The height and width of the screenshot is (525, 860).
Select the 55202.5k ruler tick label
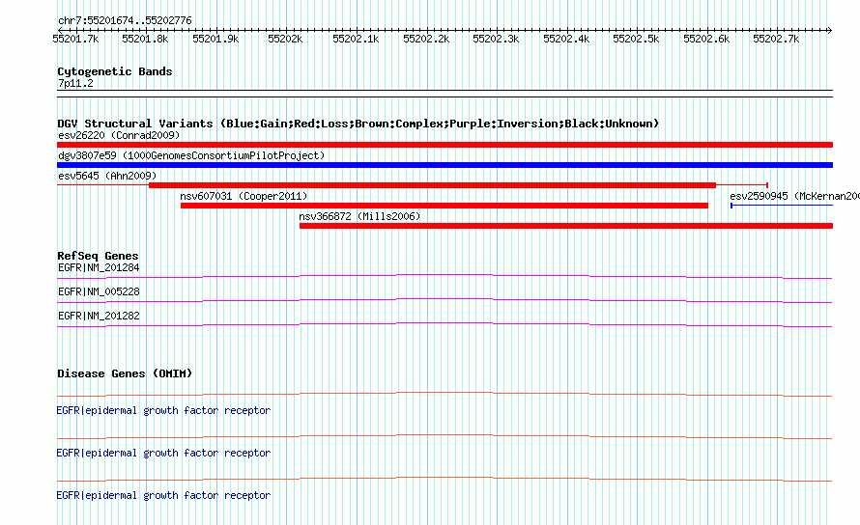pos(636,39)
